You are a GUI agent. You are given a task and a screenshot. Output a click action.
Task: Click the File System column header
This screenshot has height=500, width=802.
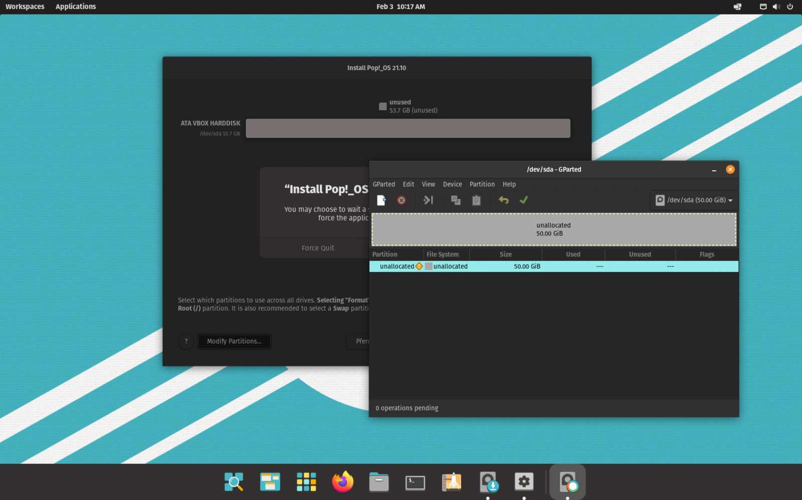click(447, 255)
